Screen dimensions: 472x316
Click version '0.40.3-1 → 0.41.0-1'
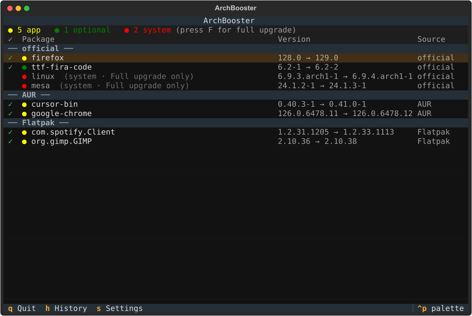(x=322, y=104)
